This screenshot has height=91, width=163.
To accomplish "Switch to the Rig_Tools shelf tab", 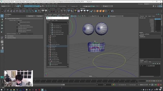I will (x=83, y=9).
